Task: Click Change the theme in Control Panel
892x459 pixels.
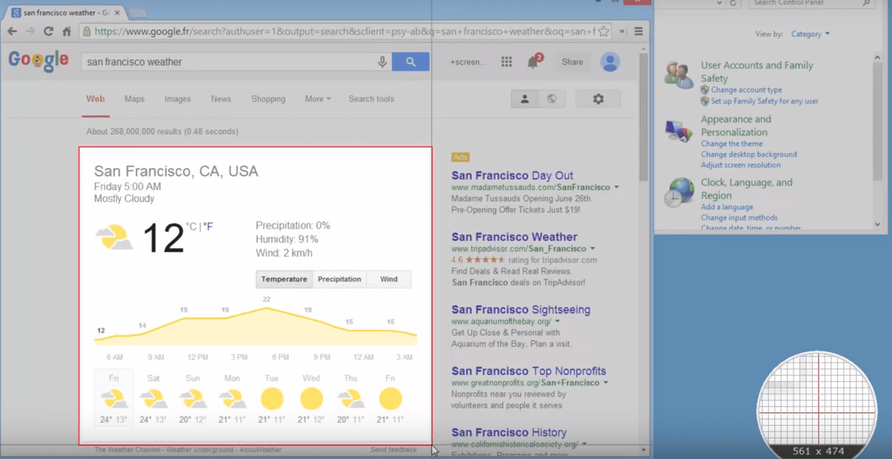Action: point(731,144)
